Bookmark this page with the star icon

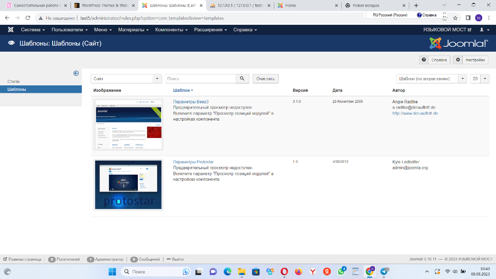pos(455,18)
